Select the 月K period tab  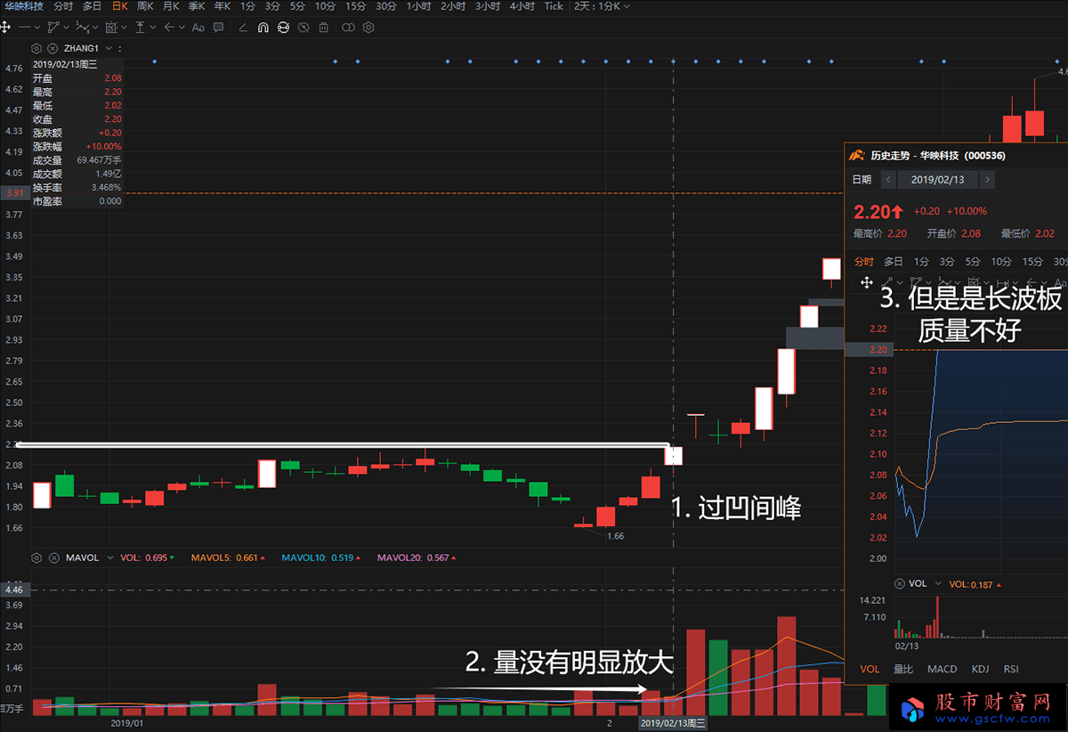[x=170, y=6]
